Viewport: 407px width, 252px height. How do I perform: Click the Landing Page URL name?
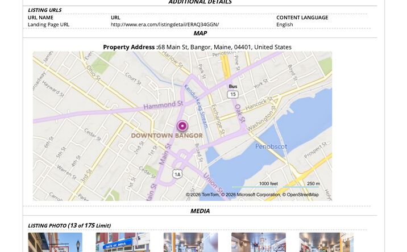[x=48, y=24]
